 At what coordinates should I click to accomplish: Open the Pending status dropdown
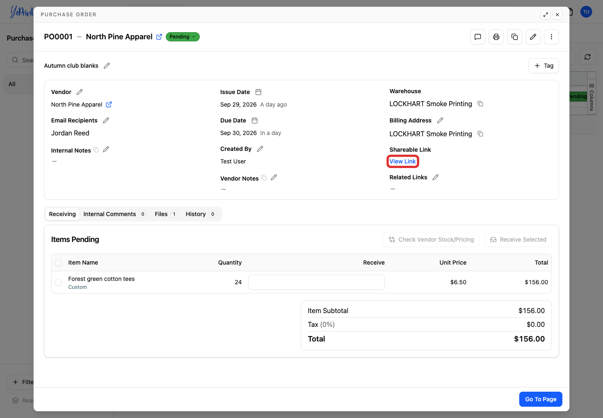coord(183,37)
